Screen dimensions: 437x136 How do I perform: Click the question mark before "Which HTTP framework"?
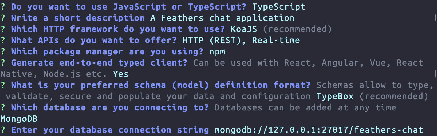[x=3, y=29]
